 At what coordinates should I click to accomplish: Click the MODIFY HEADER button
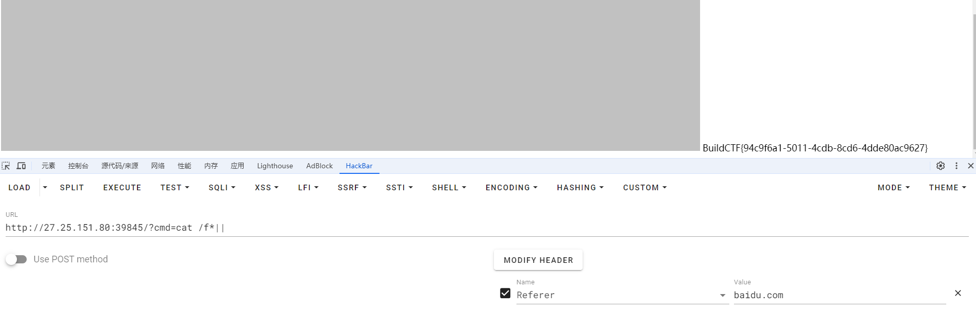point(538,260)
